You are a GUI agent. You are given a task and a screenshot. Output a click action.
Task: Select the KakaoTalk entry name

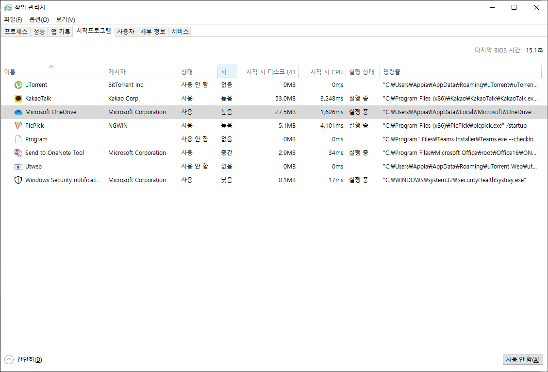pos(38,99)
